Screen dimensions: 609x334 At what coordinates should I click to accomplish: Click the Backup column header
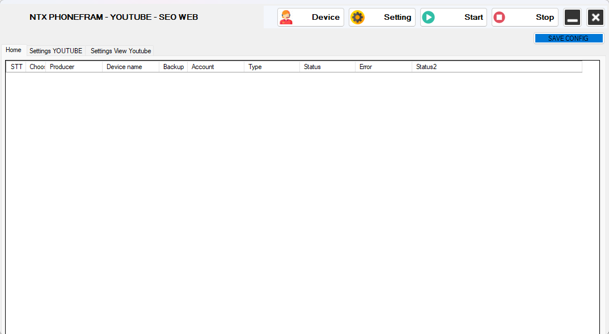click(x=174, y=67)
